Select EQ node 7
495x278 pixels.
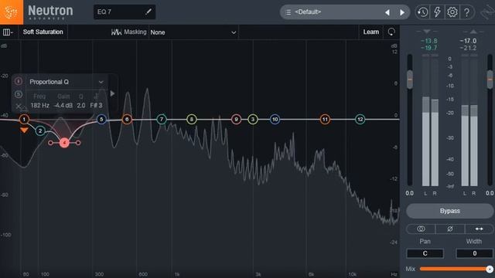pyautogui.click(x=162, y=119)
